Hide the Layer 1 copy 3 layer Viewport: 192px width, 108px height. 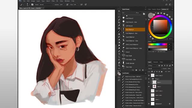click(149, 75)
